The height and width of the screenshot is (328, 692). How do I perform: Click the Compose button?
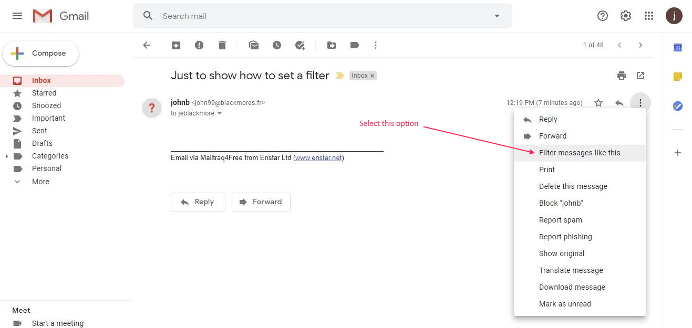pyautogui.click(x=41, y=54)
